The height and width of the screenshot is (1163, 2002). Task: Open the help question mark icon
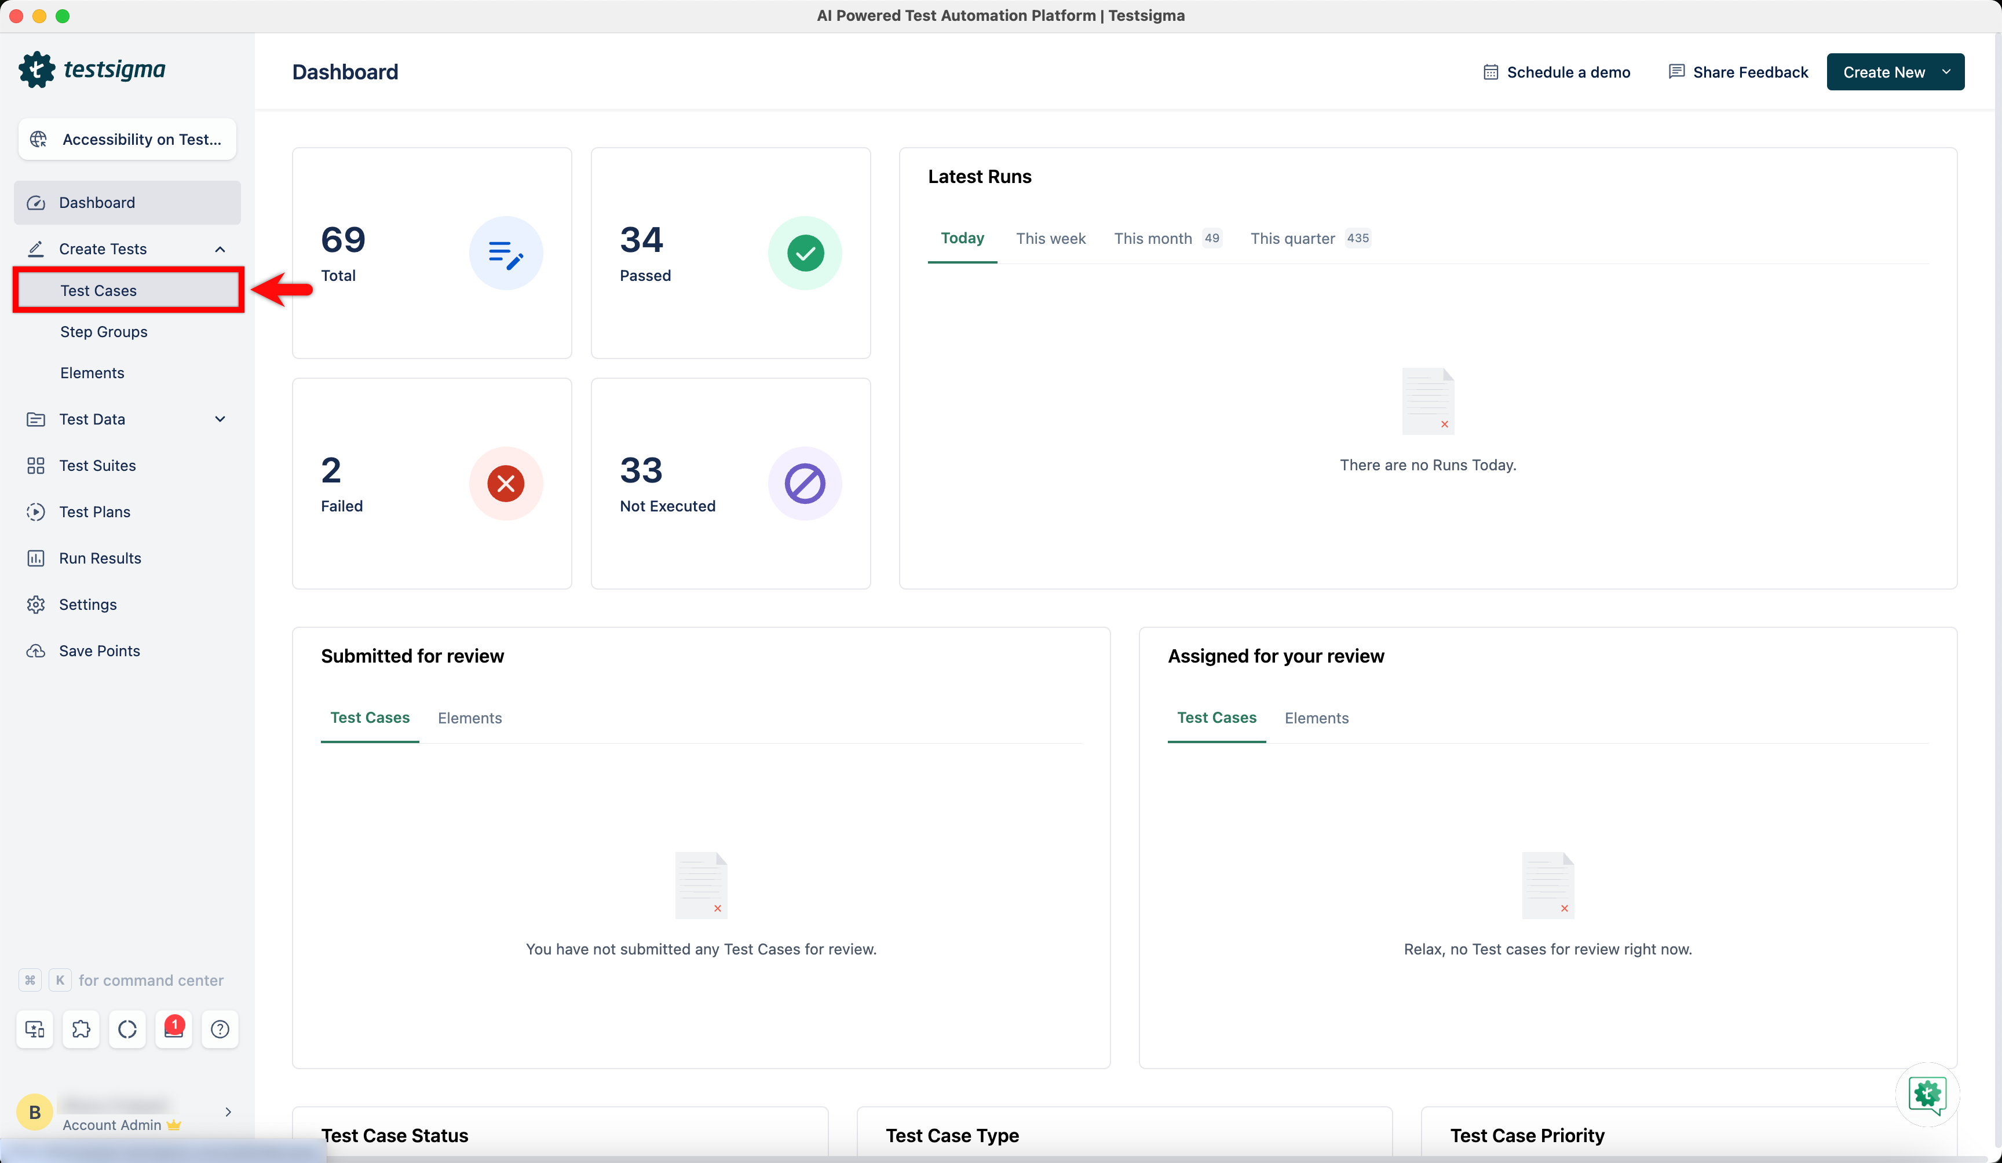pyautogui.click(x=220, y=1029)
